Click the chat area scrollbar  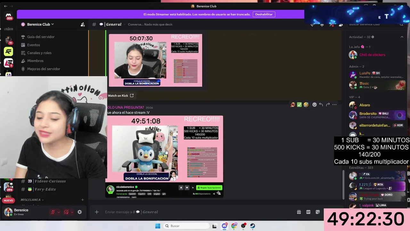tap(343, 184)
